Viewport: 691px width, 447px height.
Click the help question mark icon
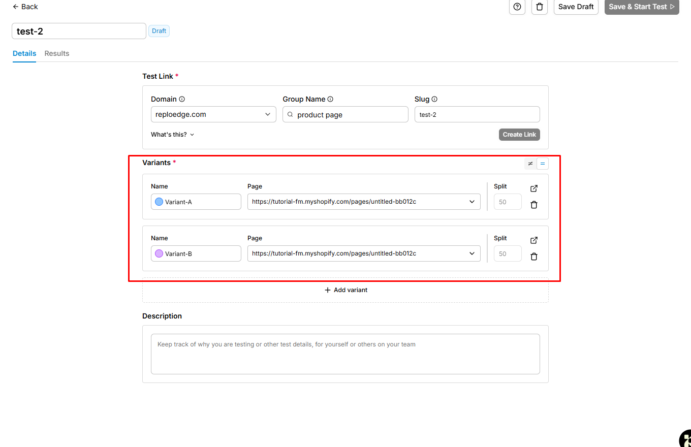(x=517, y=7)
